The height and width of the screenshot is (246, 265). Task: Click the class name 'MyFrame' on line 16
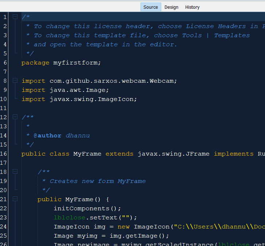[87, 154]
